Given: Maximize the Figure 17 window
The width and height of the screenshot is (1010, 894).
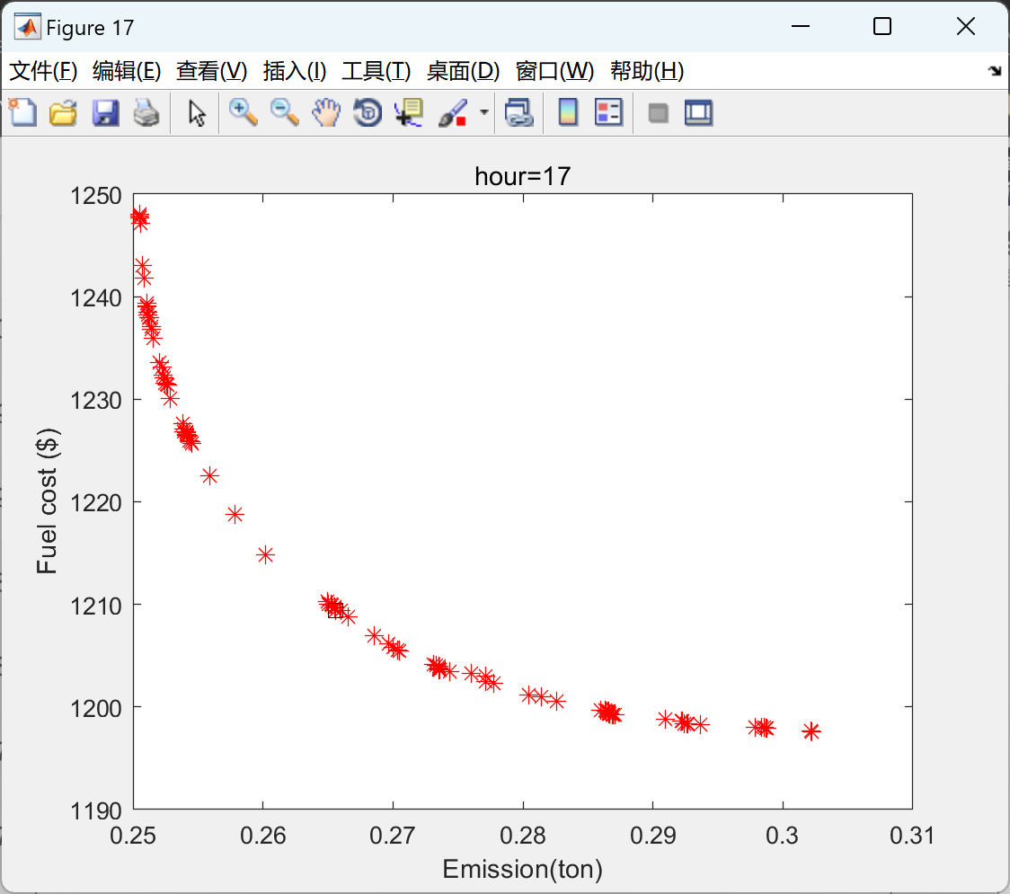Looking at the screenshot, I should click(882, 26).
